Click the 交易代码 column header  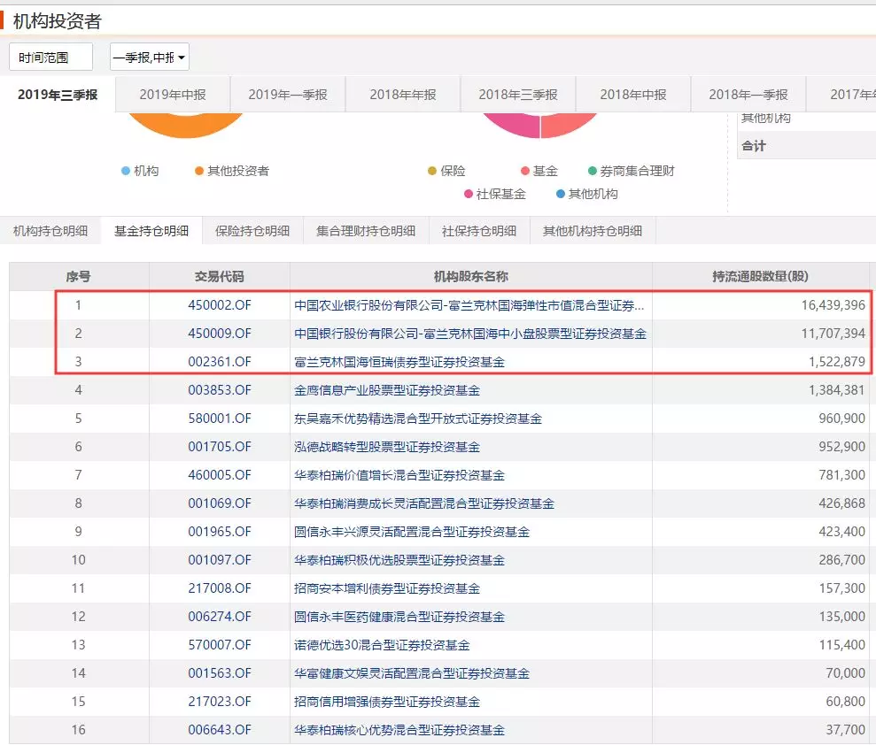220,276
